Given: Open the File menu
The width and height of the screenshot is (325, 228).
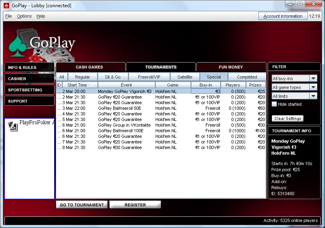Looking at the screenshot, I should tap(8, 16).
